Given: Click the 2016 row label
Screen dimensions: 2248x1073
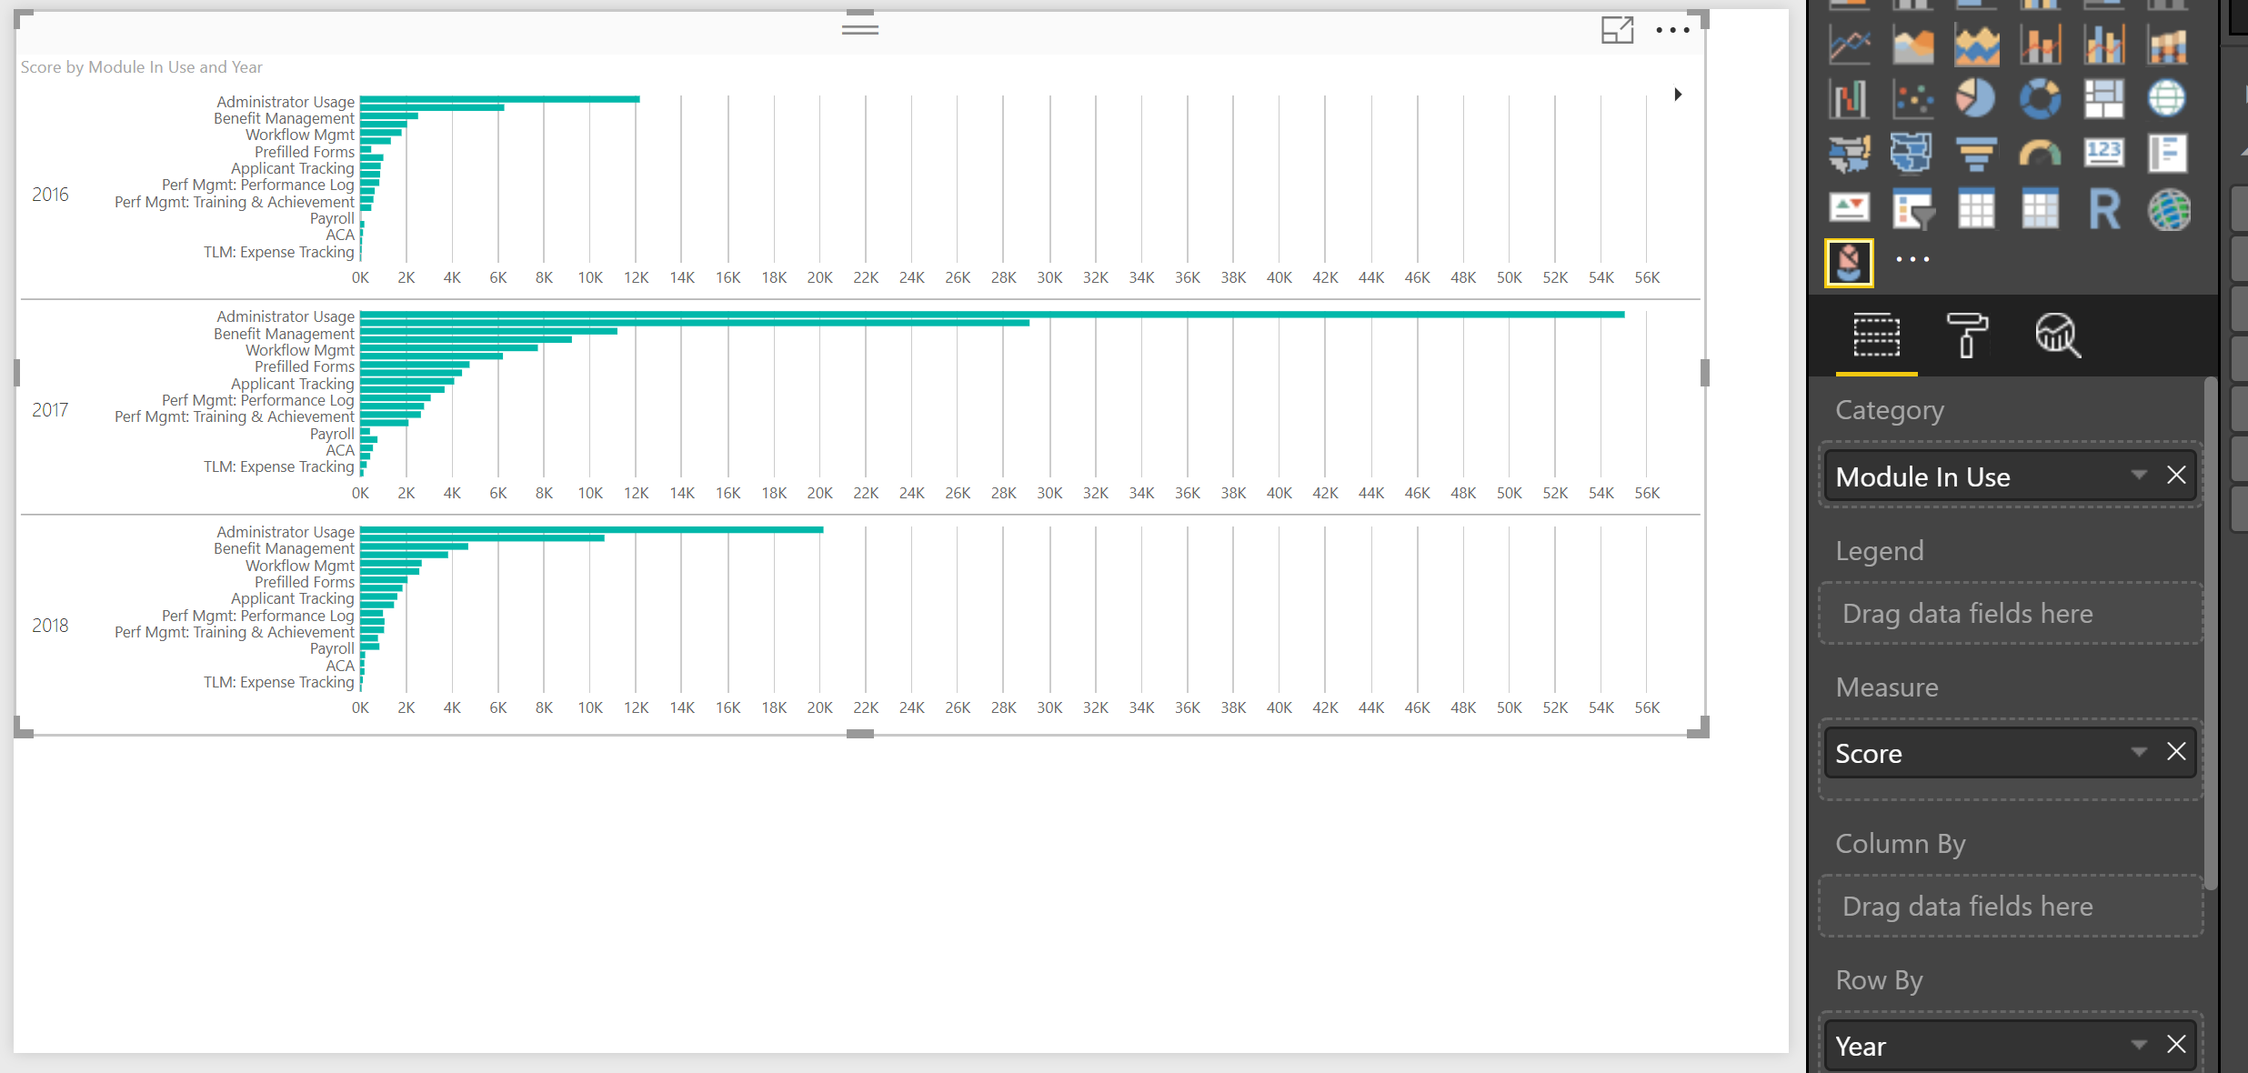Looking at the screenshot, I should point(50,195).
